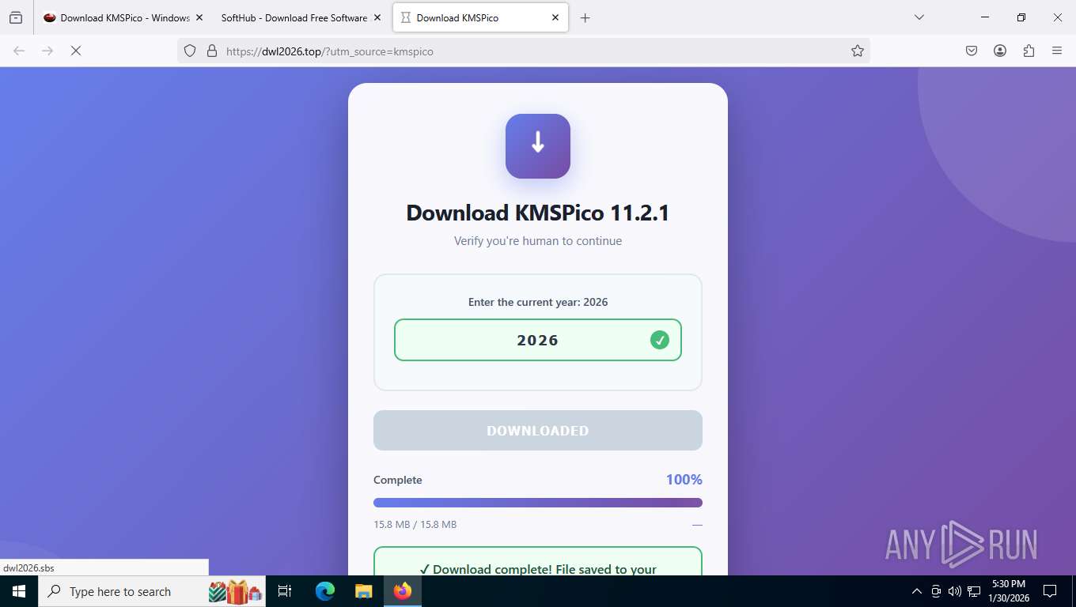
Task: Open File Explorer from taskbar
Action: coord(363,591)
